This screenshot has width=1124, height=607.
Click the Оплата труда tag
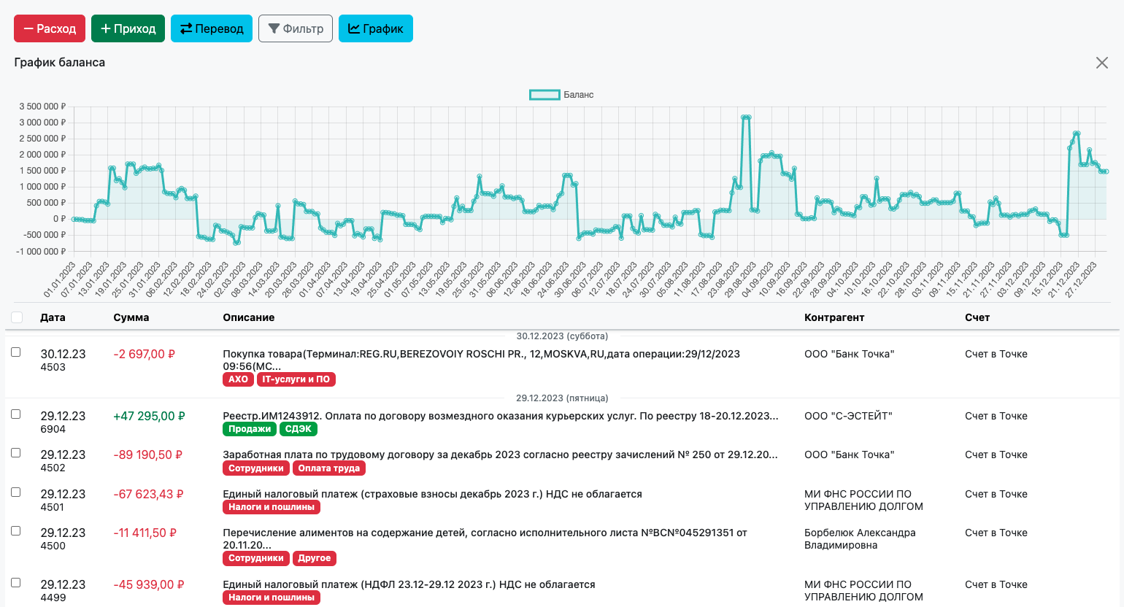point(328,468)
